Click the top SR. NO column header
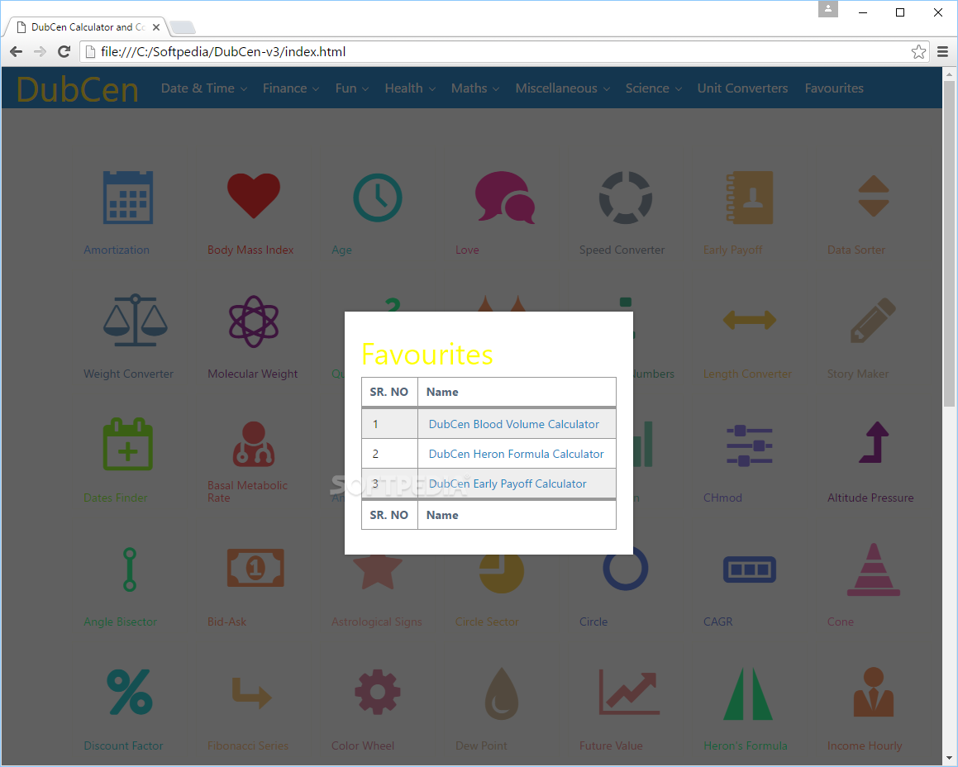Viewport: 958px width, 767px height. pyautogui.click(x=389, y=393)
